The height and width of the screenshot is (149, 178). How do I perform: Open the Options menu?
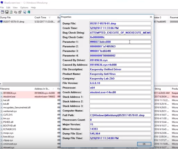click(24, 8)
